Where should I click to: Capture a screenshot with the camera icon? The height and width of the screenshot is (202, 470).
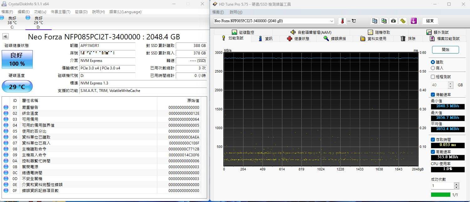(393, 21)
